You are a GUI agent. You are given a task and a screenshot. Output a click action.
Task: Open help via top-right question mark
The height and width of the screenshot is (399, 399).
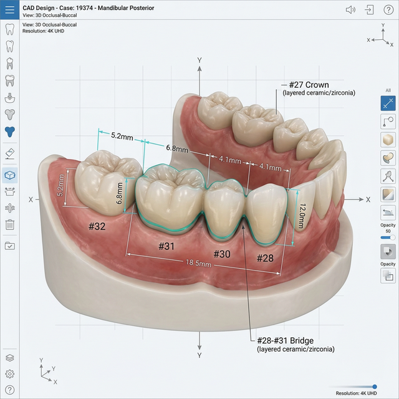tap(388, 10)
